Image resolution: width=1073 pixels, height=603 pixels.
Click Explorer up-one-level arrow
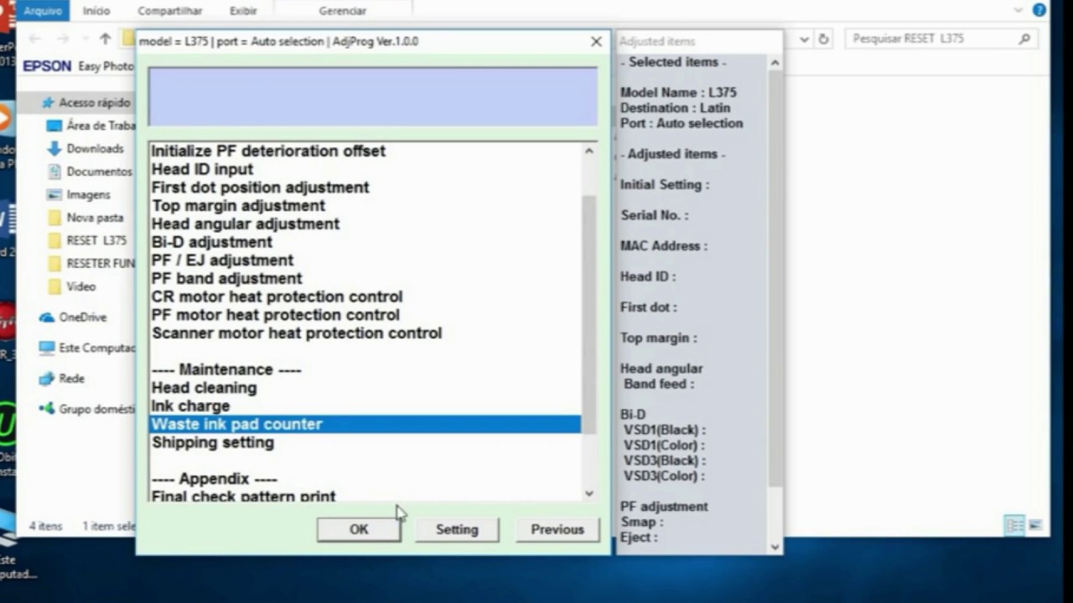(105, 39)
